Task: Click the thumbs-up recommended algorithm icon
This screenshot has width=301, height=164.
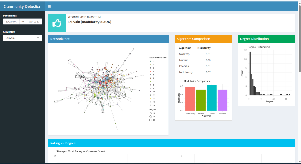Action: point(57,23)
